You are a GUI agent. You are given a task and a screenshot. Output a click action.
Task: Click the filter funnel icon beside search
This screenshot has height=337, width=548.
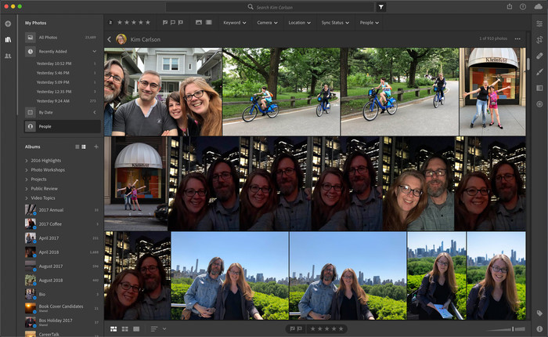coord(381,6)
